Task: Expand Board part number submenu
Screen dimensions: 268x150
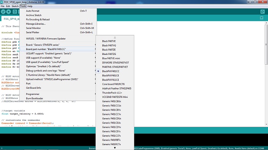Action: pyautogui.click(x=58, y=49)
